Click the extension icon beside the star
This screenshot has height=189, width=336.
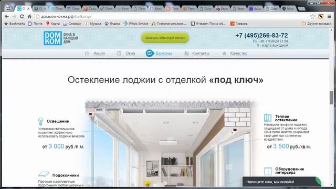click(321, 16)
